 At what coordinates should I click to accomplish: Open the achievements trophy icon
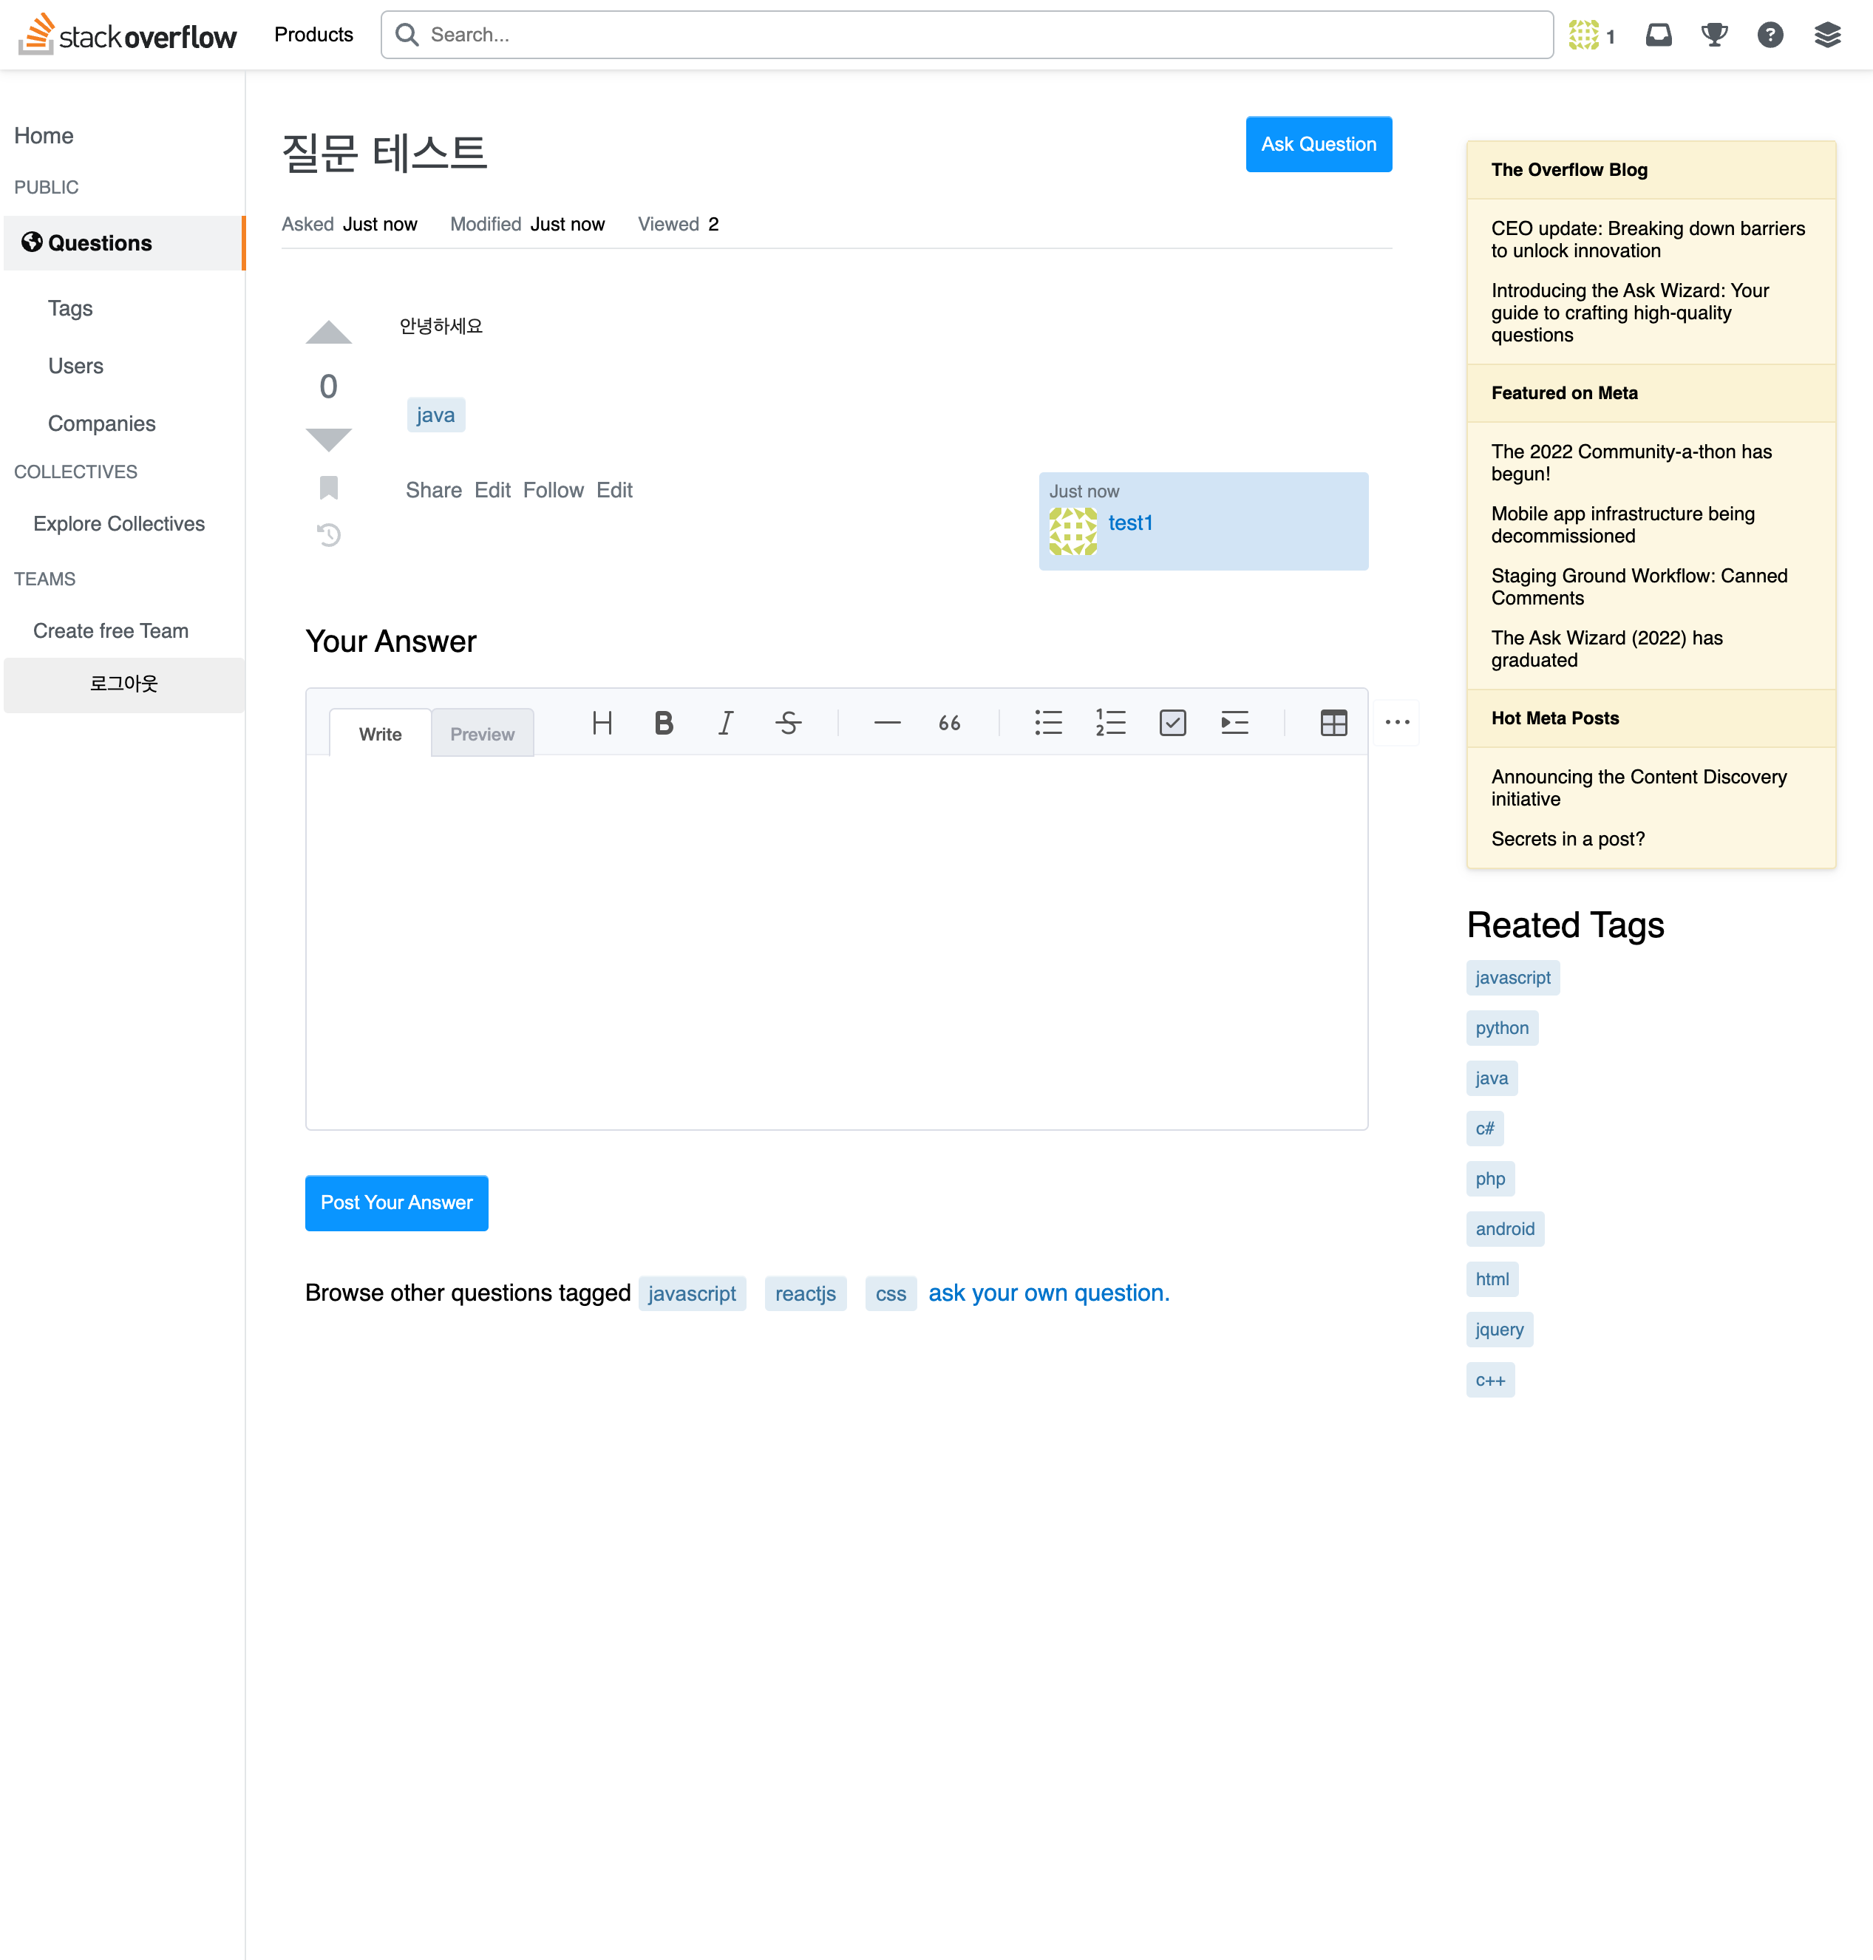coord(1714,35)
